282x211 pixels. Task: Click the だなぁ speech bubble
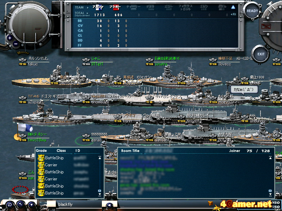(x=244, y=90)
